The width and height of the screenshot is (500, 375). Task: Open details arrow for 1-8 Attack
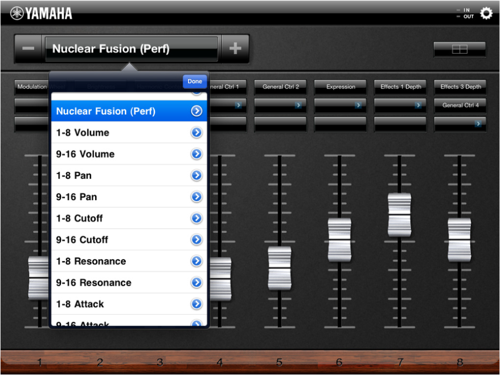pos(196,304)
